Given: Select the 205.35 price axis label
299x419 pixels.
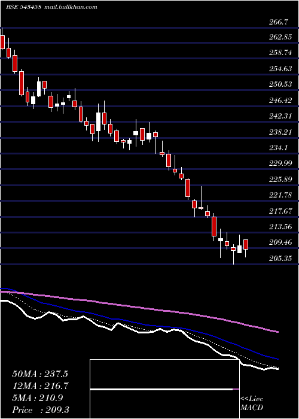Looking at the screenshot, I should point(280,259).
